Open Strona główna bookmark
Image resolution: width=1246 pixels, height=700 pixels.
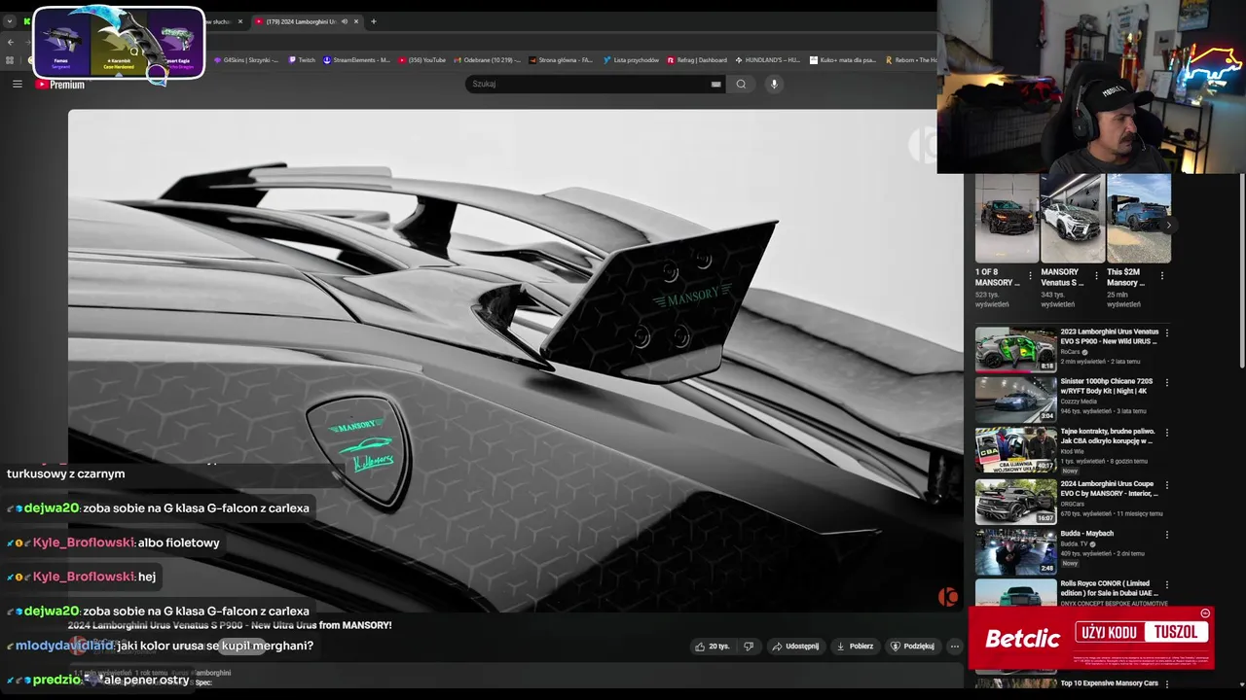561,60
